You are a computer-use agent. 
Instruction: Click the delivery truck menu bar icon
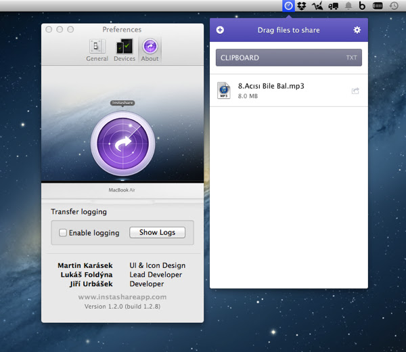point(333,6)
